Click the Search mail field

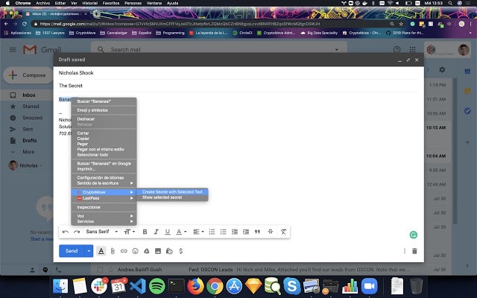tap(219, 50)
